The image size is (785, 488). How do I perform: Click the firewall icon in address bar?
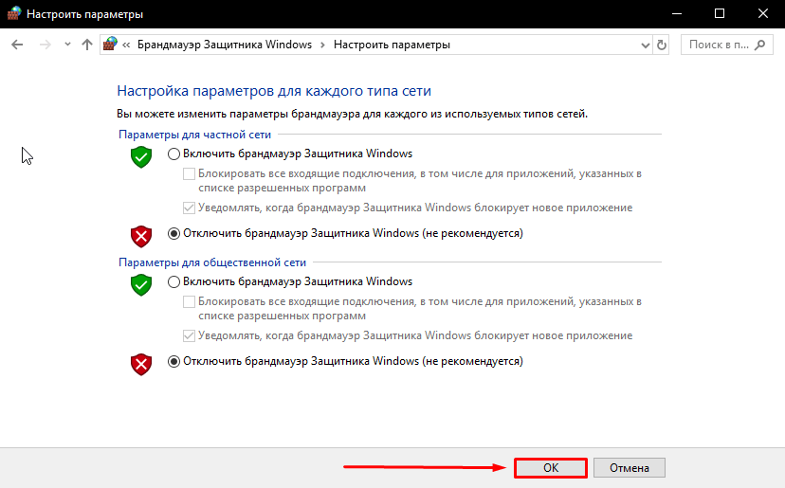click(110, 44)
